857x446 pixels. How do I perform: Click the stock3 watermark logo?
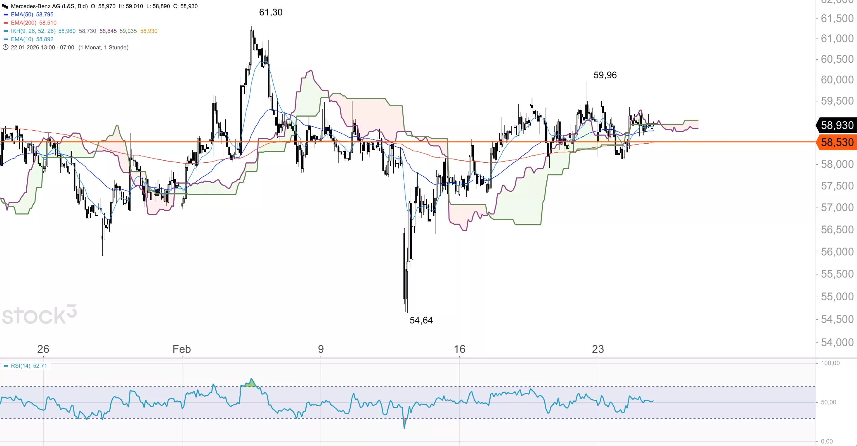pos(39,315)
